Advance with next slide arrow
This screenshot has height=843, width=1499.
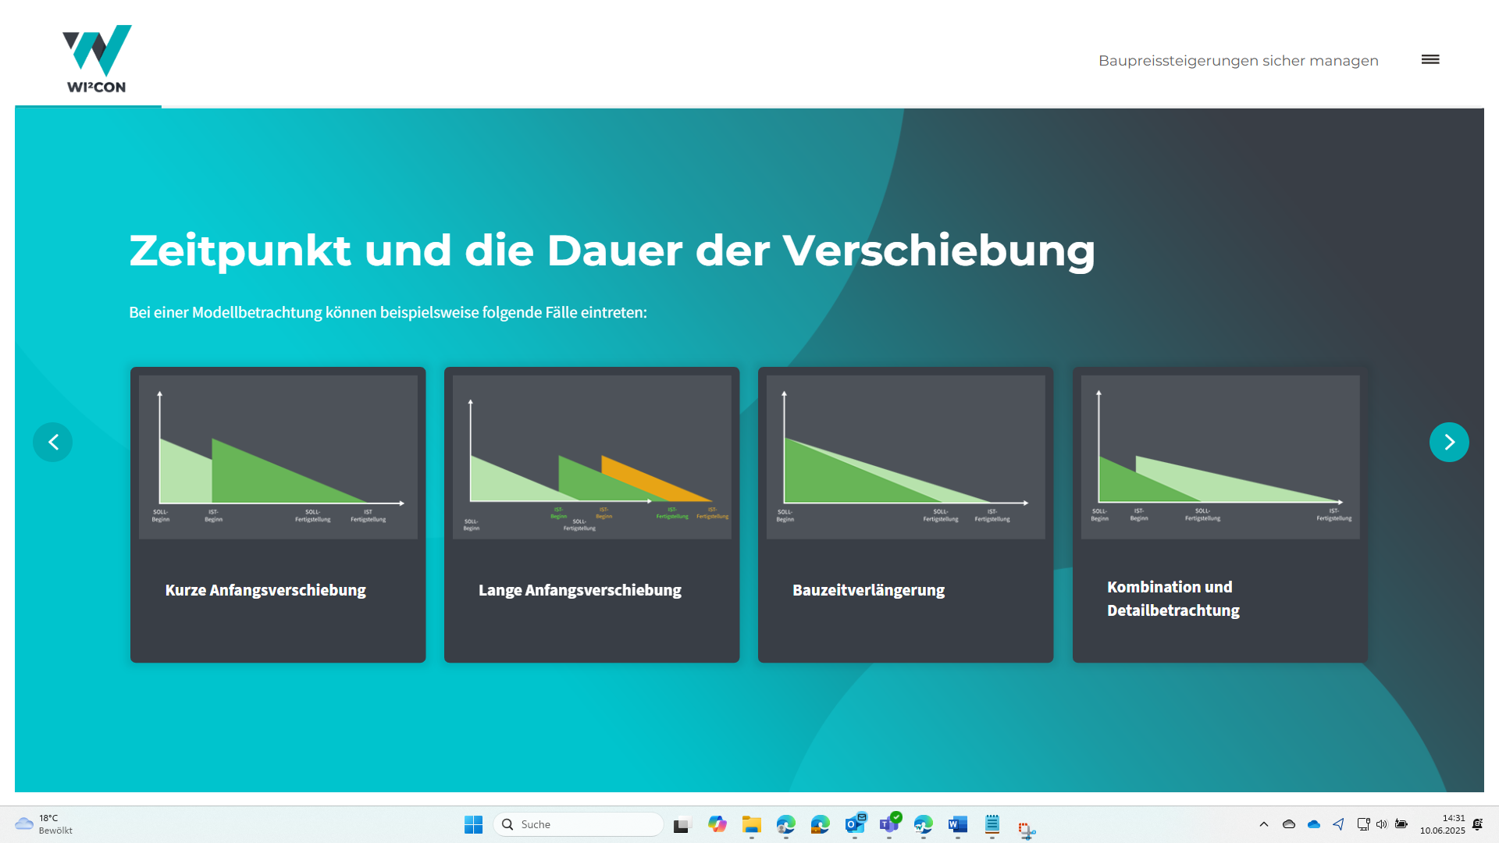click(1449, 443)
